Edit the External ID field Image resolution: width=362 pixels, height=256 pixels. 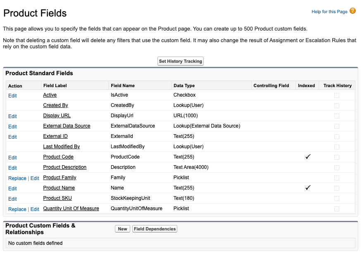click(12, 137)
